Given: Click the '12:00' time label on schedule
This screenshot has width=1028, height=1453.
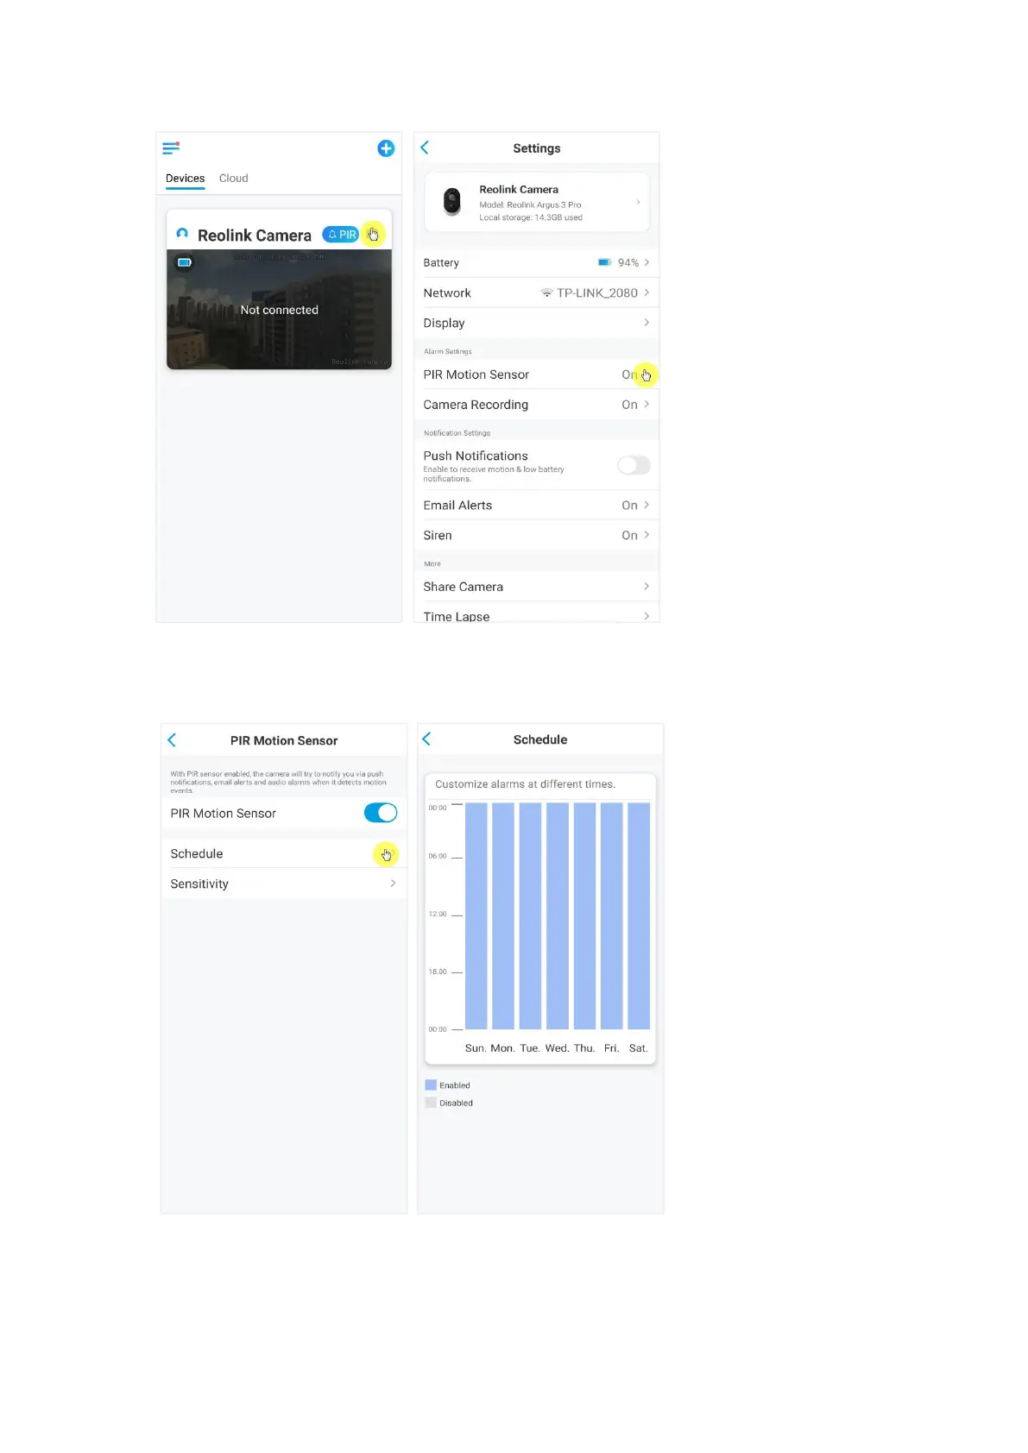Looking at the screenshot, I should (438, 914).
